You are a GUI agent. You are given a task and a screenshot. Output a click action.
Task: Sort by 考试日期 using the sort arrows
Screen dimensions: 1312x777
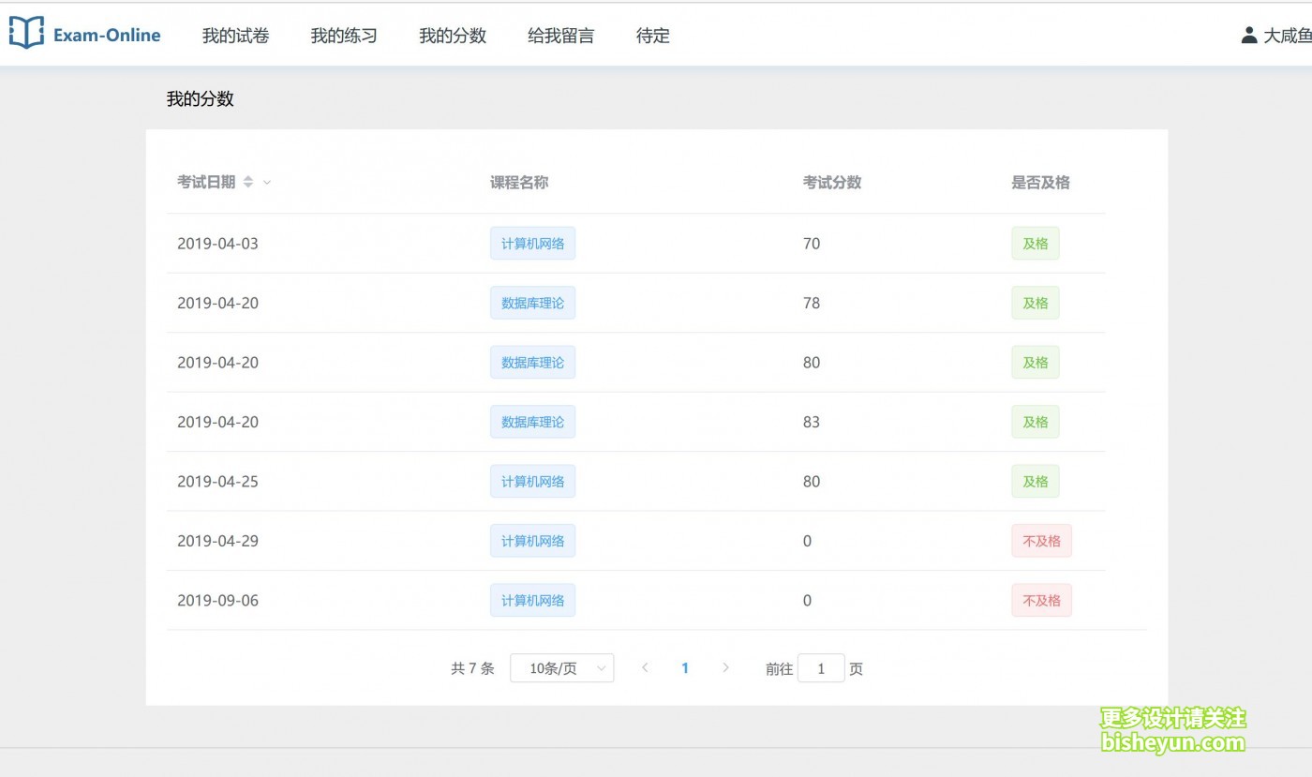coord(248,182)
